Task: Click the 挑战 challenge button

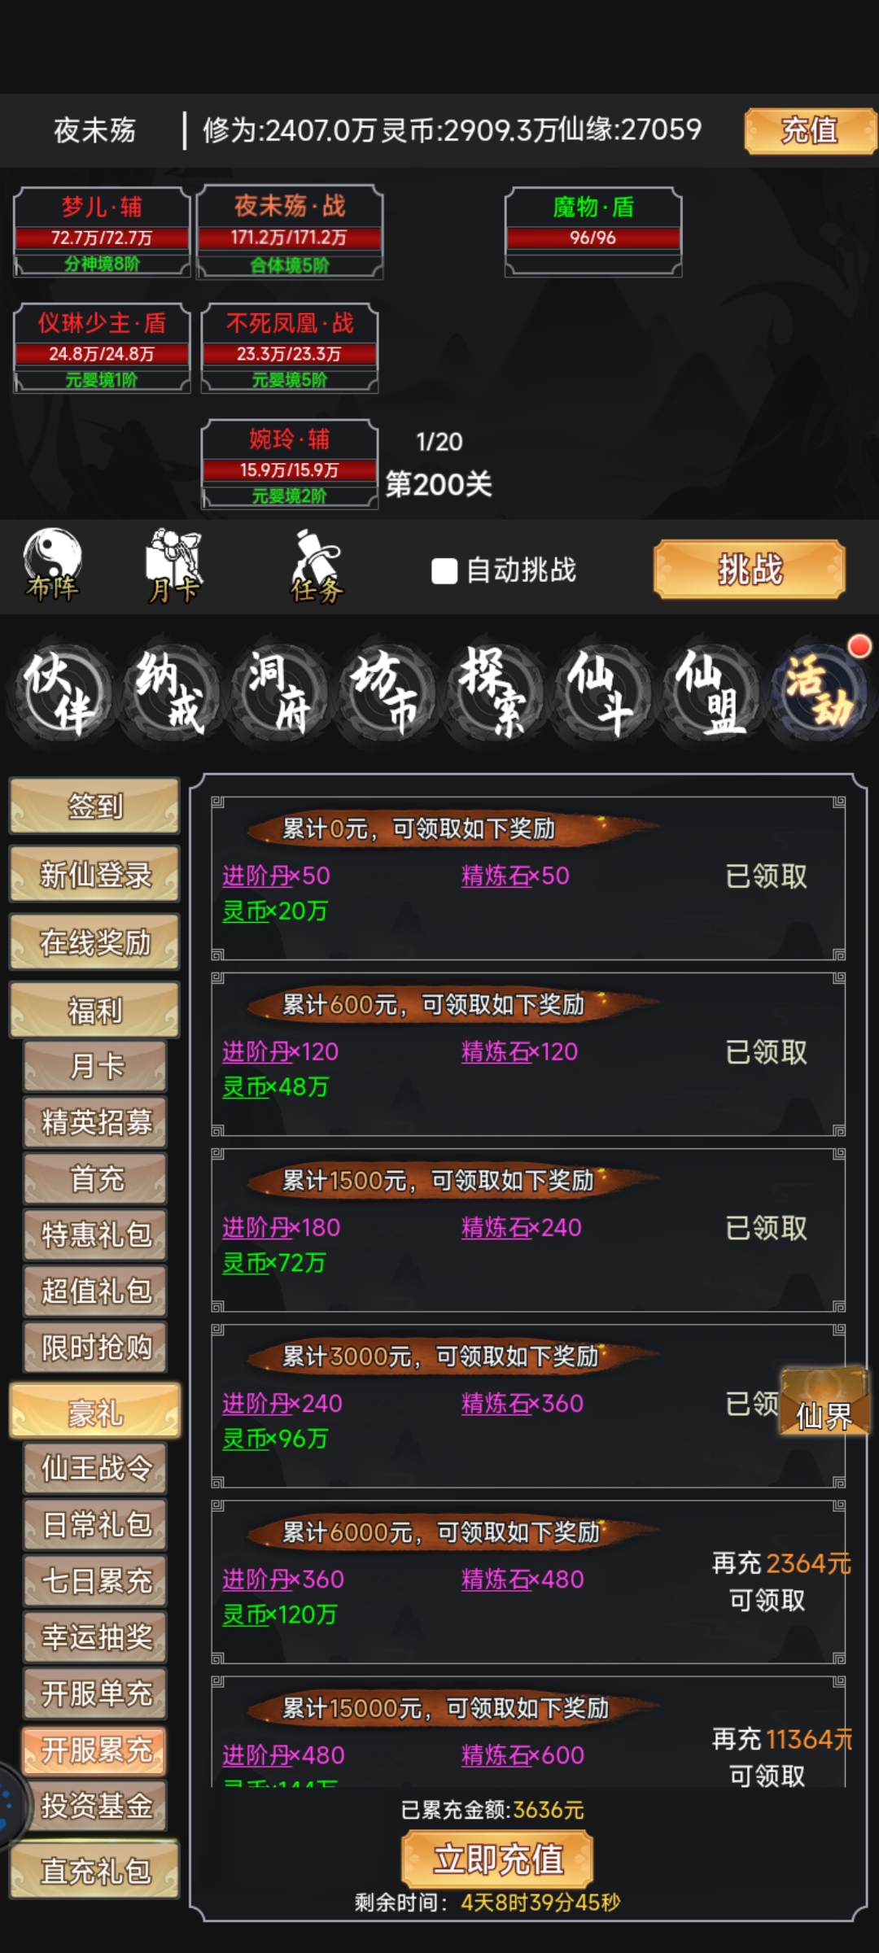Action: click(x=750, y=569)
